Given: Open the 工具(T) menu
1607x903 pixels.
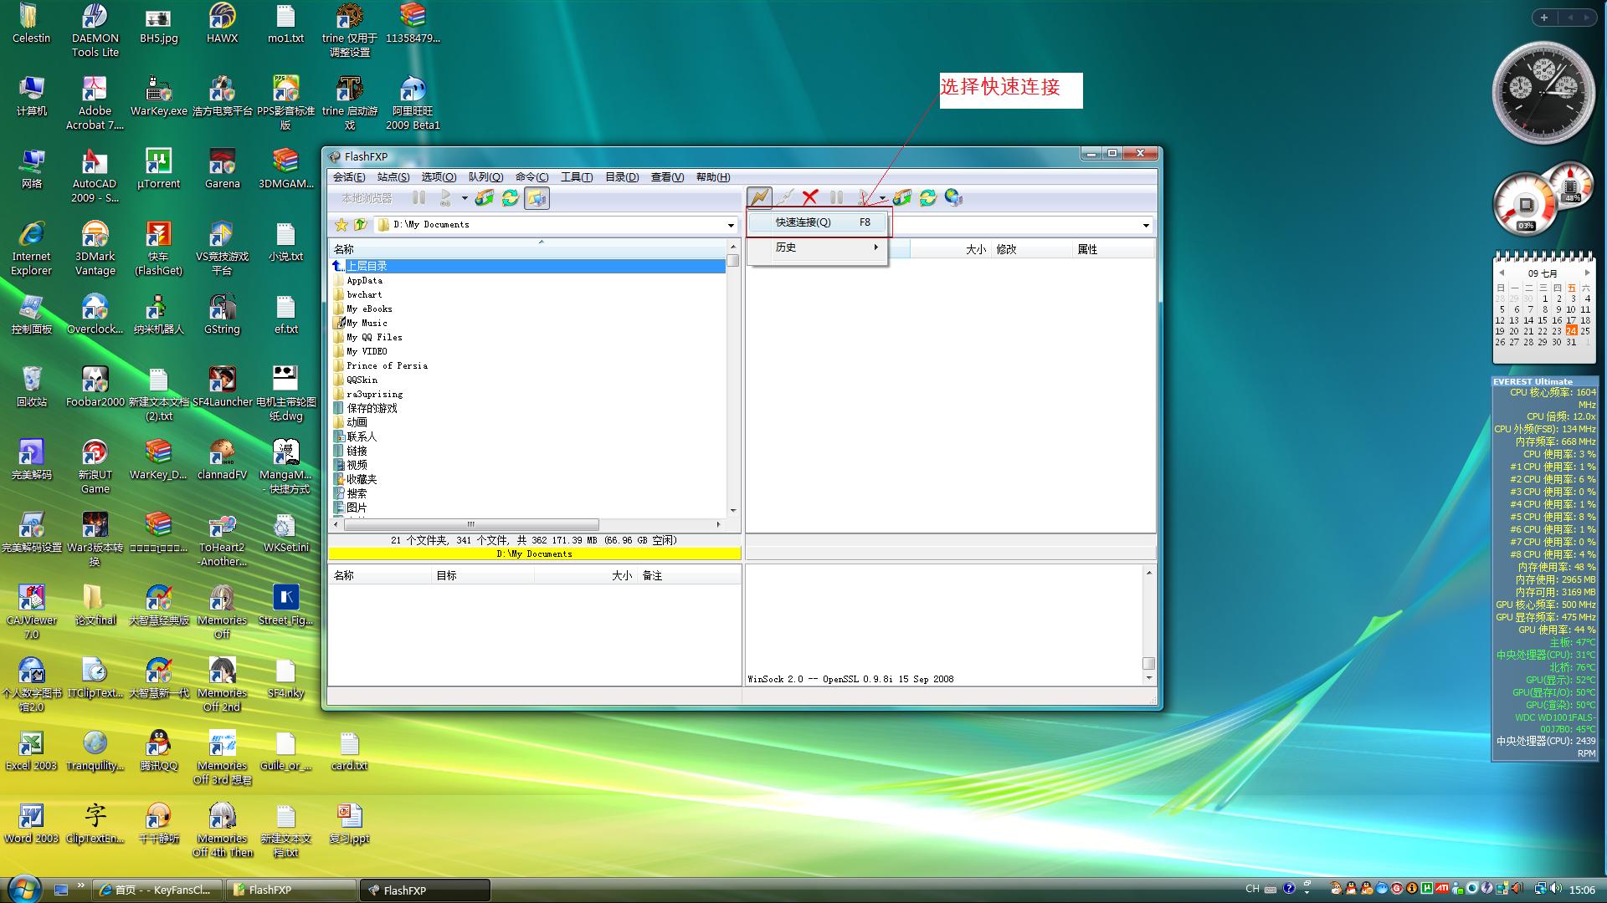Looking at the screenshot, I should [x=577, y=177].
